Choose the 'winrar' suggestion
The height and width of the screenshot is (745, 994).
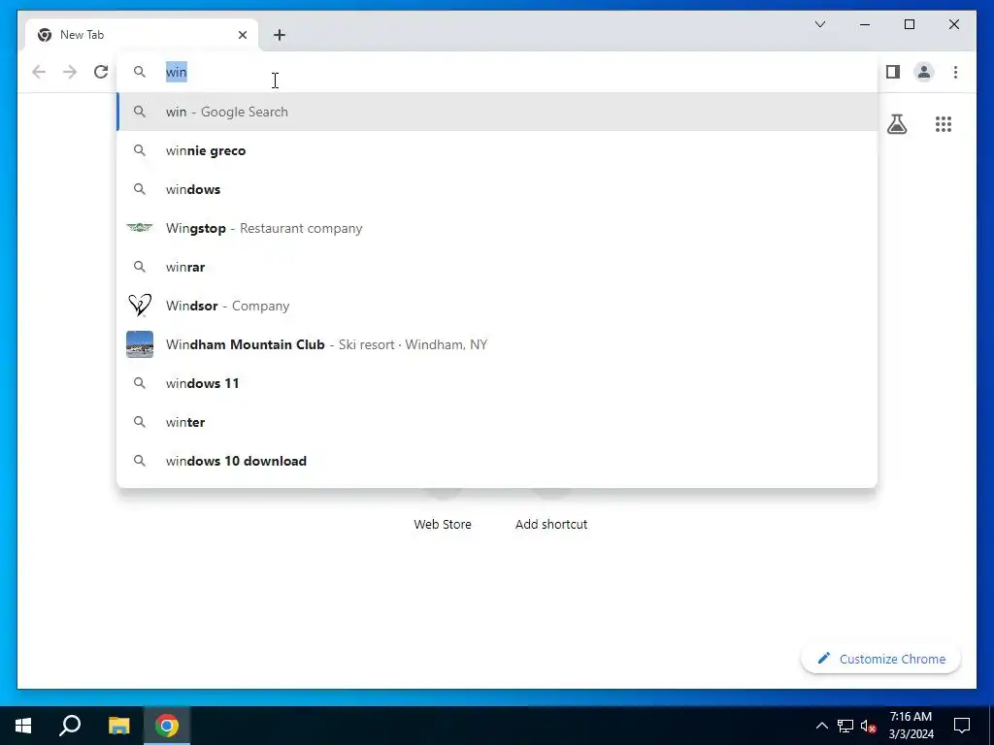point(497,267)
